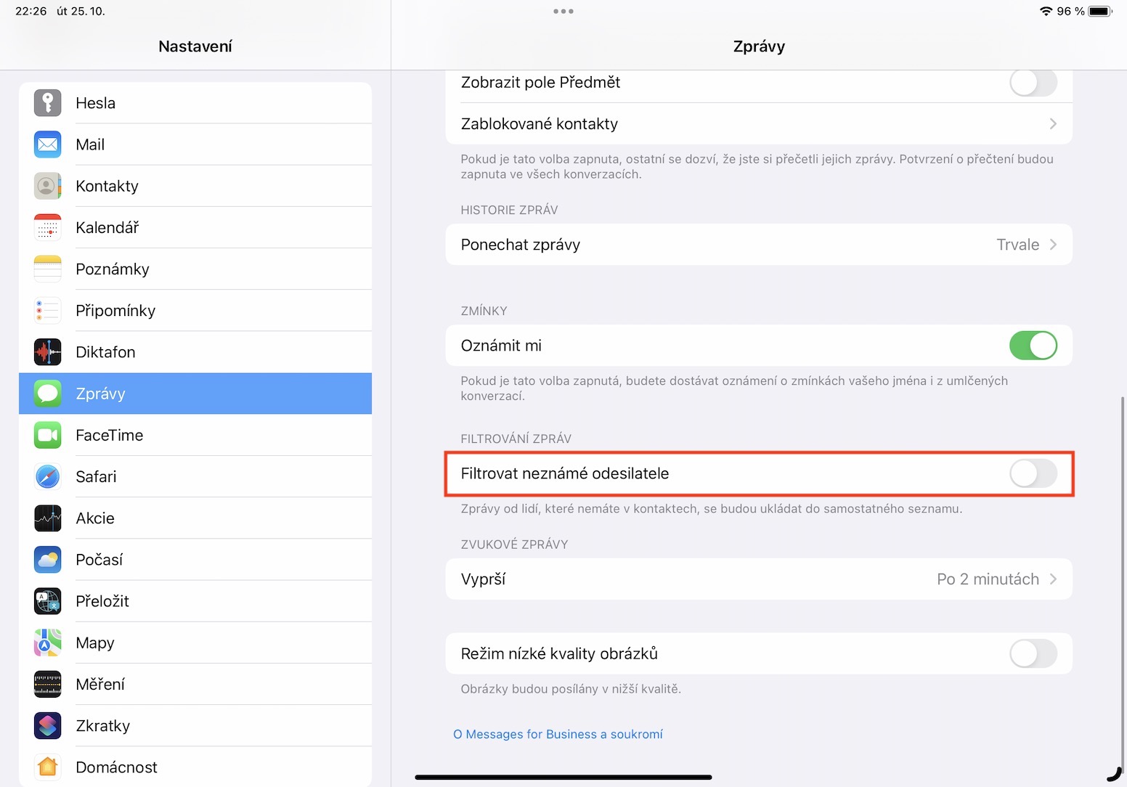The height and width of the screenshot is (787, 1127).
Task: Open the Hesla key icon
Action: (x=48, y=103)
